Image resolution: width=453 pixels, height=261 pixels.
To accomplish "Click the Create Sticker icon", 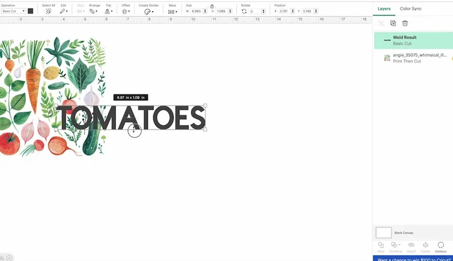I will [x=148, y=12].
